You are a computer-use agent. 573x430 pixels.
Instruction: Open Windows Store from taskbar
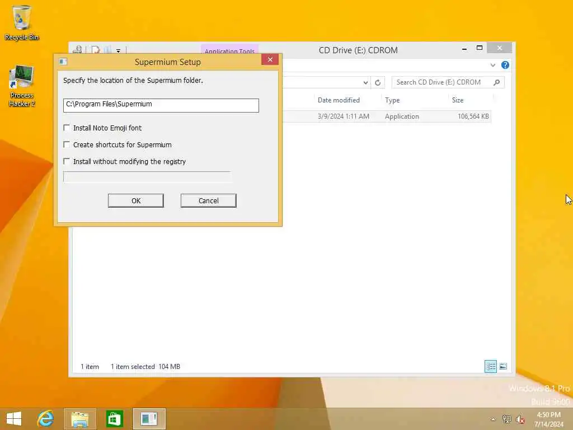(x=114, y=419)
